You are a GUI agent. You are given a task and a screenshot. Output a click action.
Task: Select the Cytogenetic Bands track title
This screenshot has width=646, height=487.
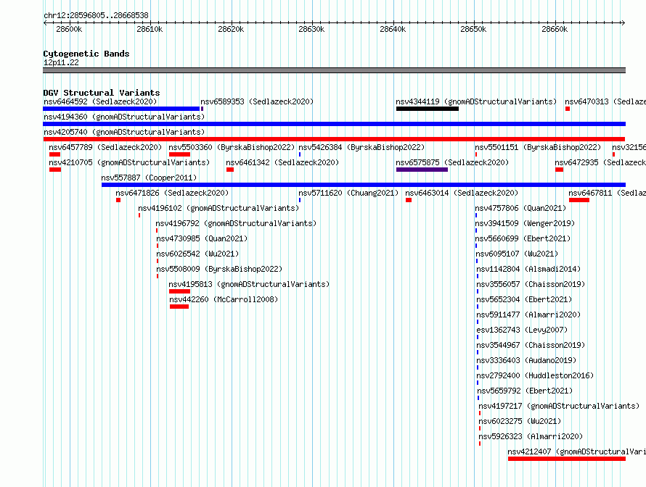tap(86, 54)
